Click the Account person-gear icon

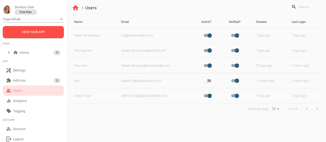8,129
